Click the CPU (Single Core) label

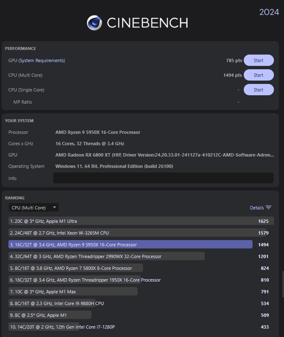(x=26, y=90)
